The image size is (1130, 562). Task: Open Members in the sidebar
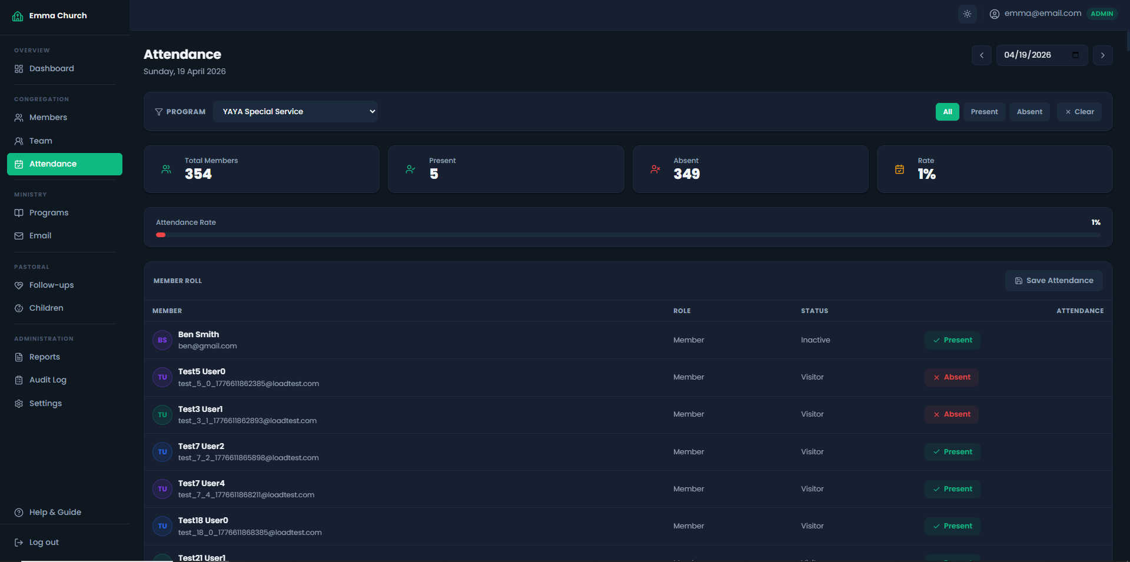(65, 118)
